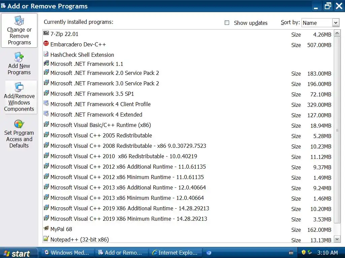345x258 pixels.
Task: Select Visual C++ 2013 Additional Runtime 12.0.40664
Action: pyautogui.click(x=128, y=187)
